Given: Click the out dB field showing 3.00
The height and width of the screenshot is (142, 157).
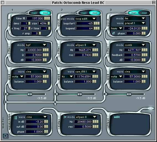Looking at the screenshot, I should coord(35,126).
